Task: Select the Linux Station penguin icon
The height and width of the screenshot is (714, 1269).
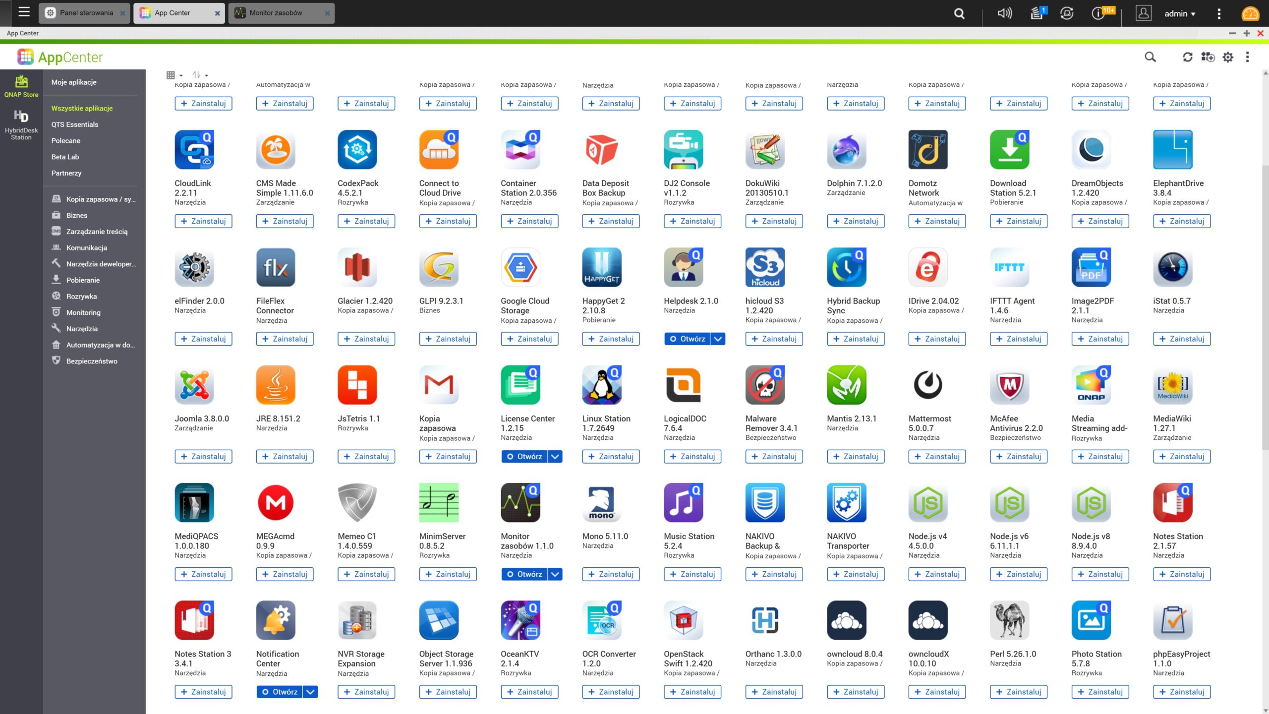Action: pos(602,385)
